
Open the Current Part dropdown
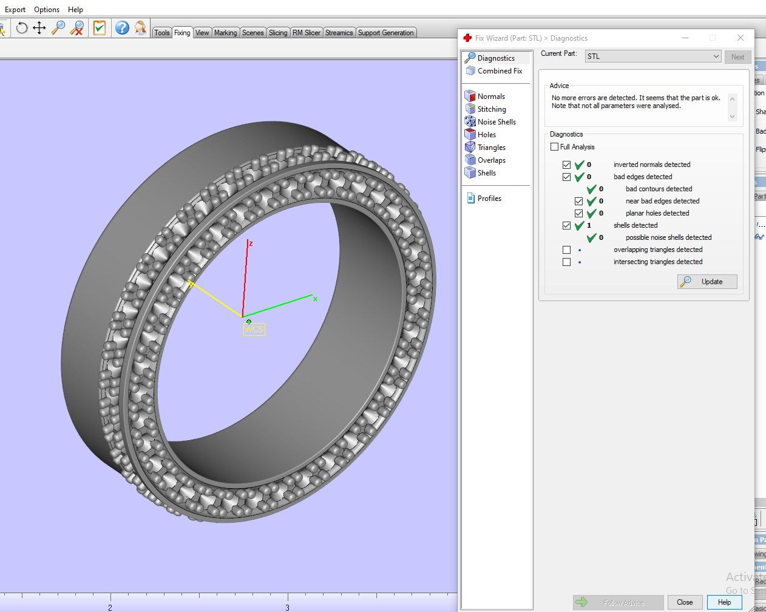[x=652, y=56]
